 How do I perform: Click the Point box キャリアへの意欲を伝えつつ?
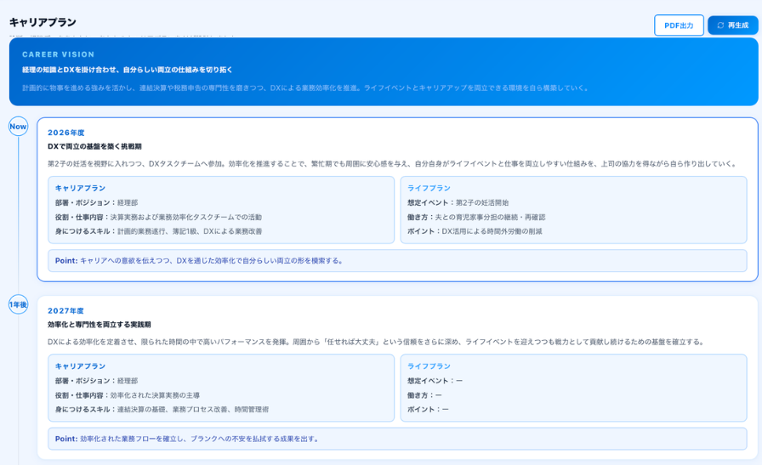click(x=397, y=261)
